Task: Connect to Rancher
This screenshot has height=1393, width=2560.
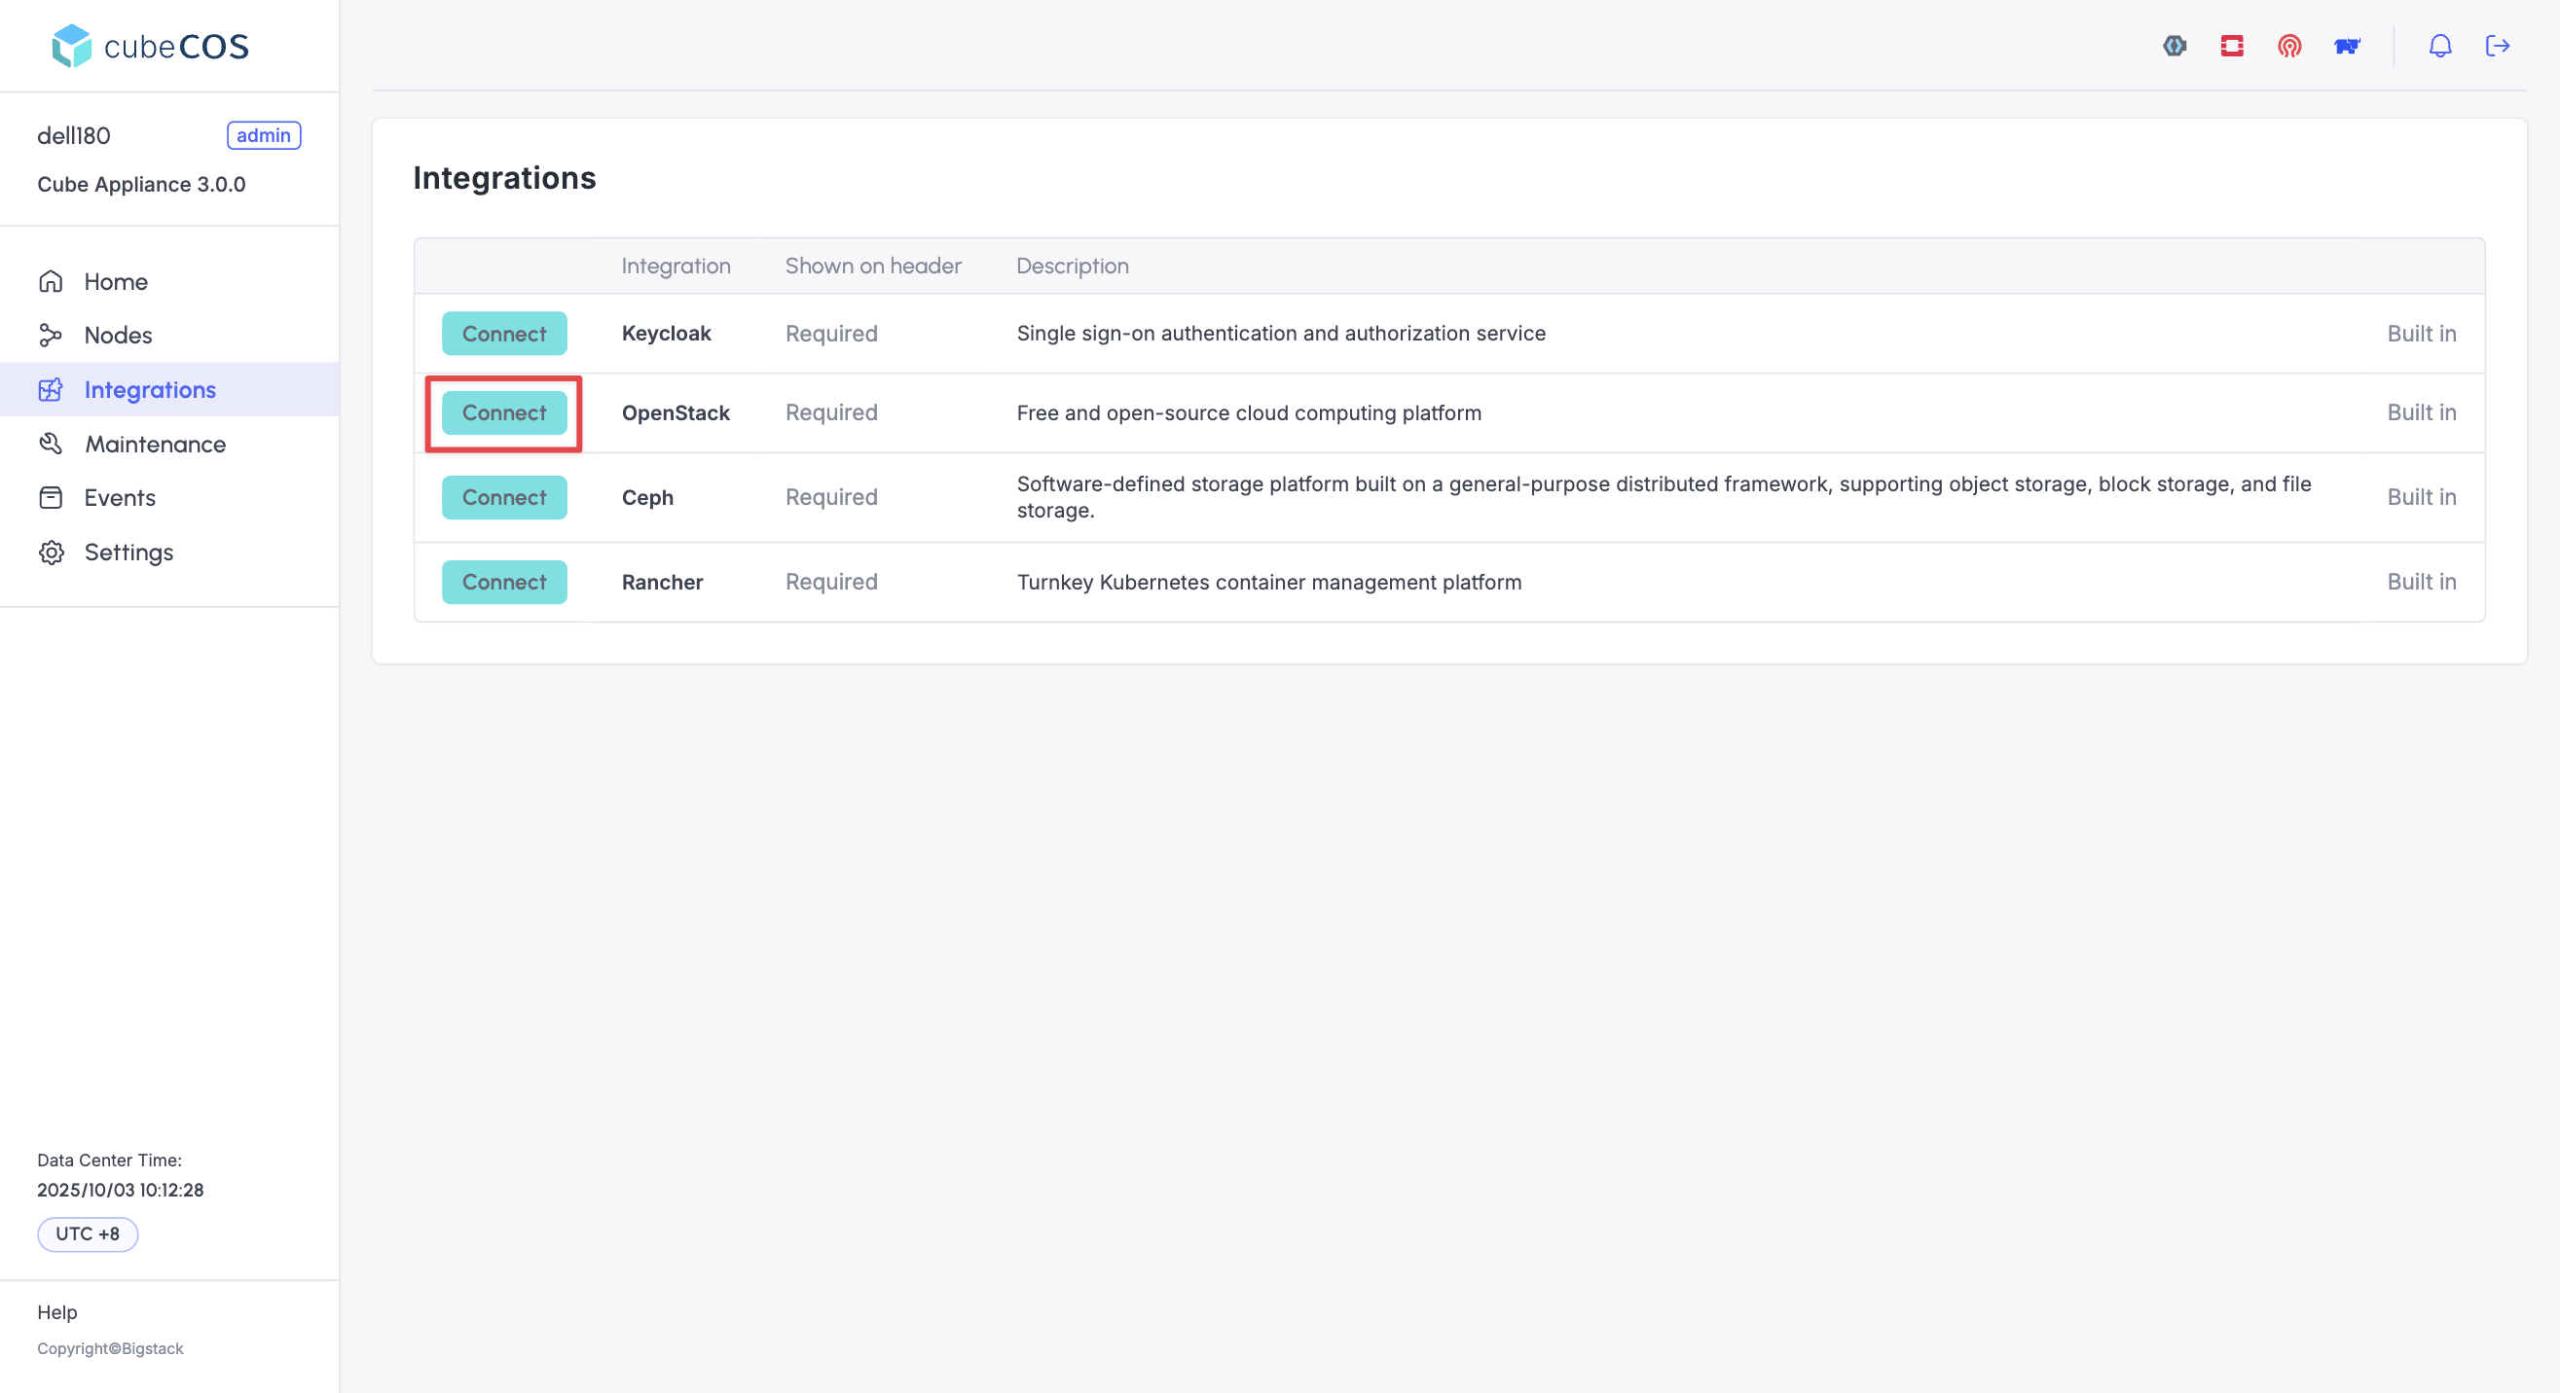Action: point(505,582)
